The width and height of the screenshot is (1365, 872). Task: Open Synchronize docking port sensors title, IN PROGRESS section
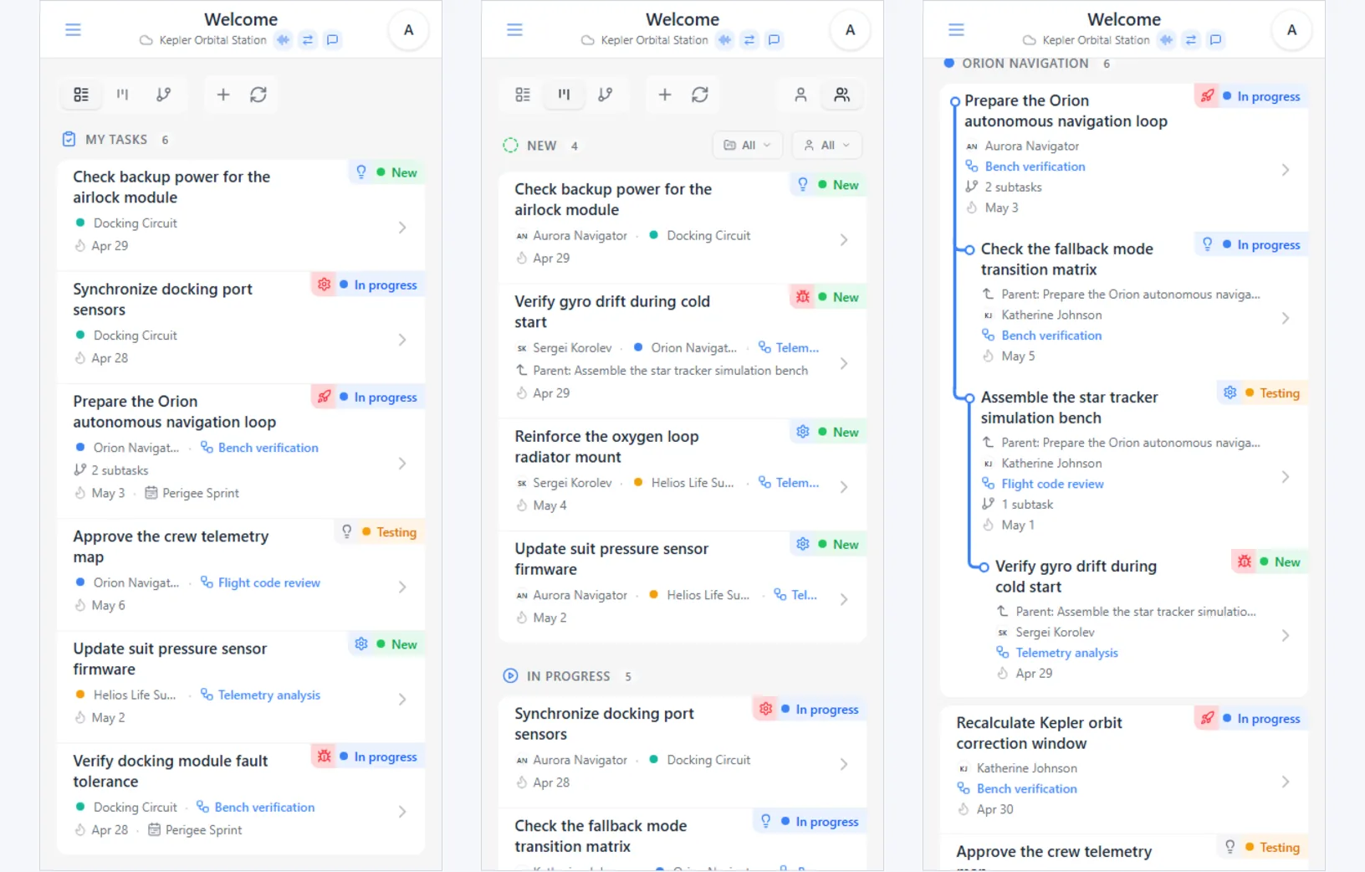(x=604, y=724)
